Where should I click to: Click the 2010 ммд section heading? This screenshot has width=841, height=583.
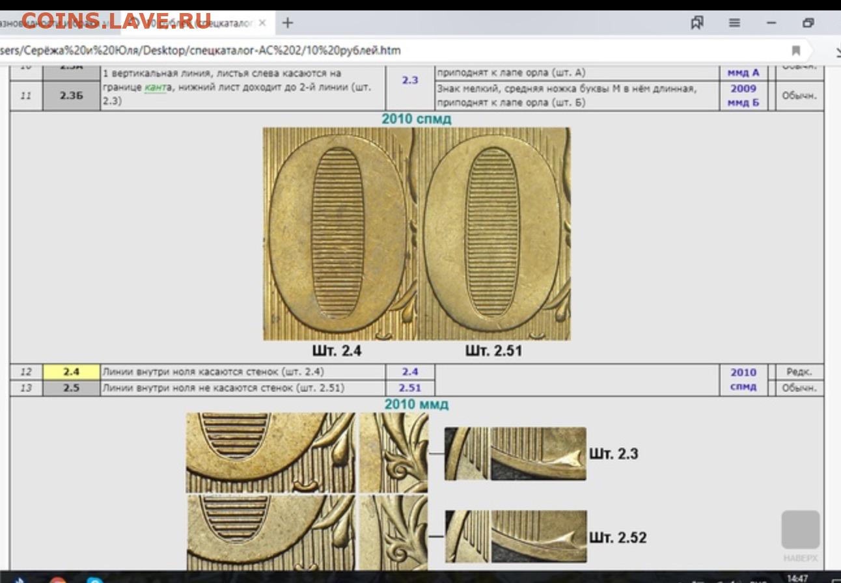click(x=417, y=404)
